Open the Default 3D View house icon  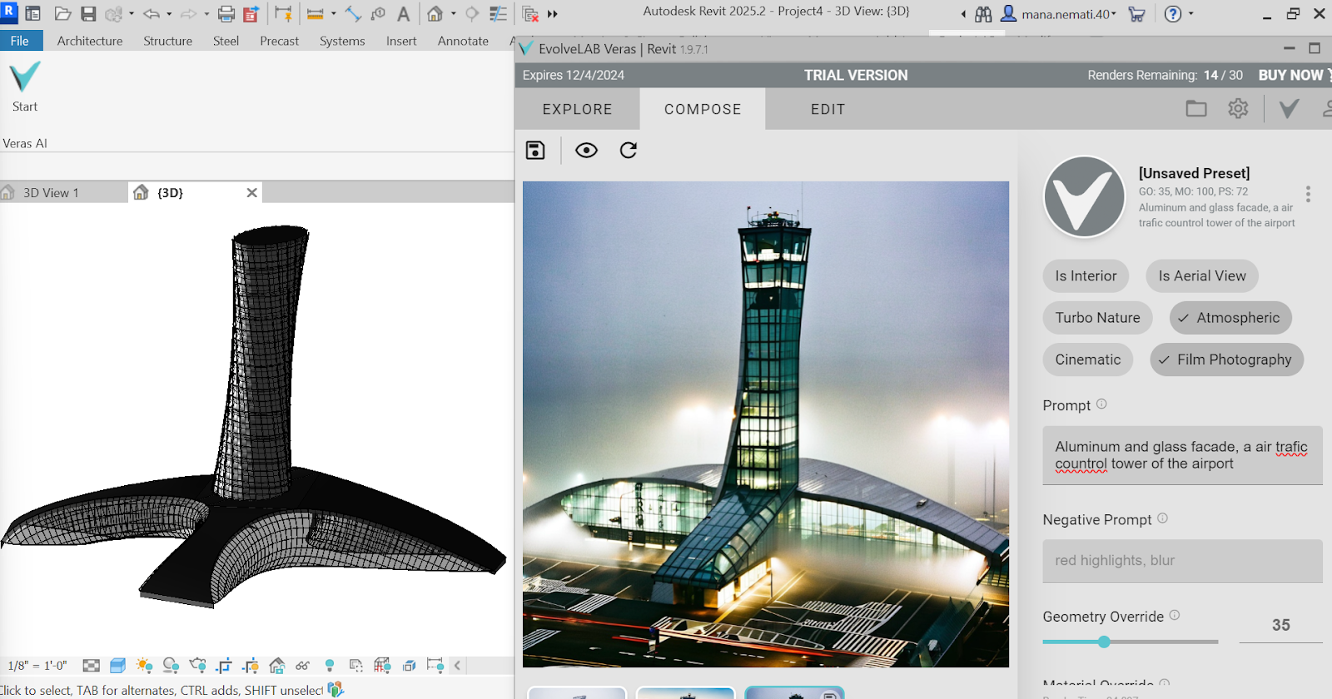point(435,14)
